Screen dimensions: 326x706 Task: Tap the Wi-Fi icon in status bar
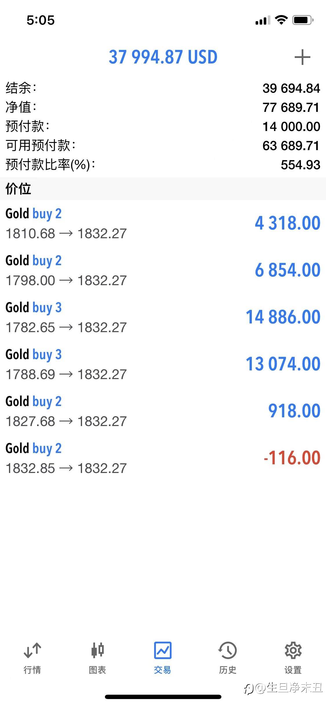click(281, 20)
